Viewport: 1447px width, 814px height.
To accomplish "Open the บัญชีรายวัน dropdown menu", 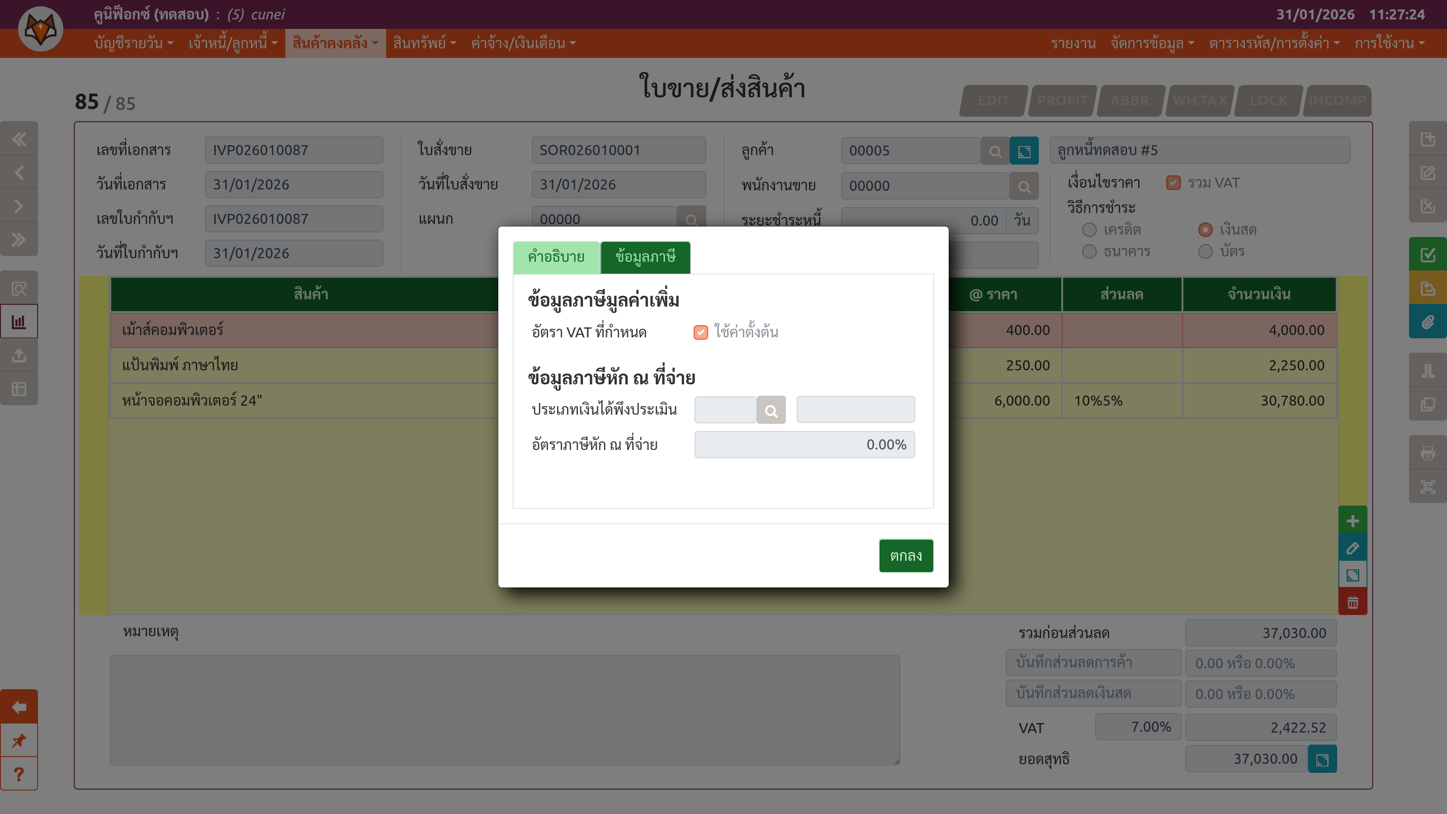I will click(x=134, y=43).
